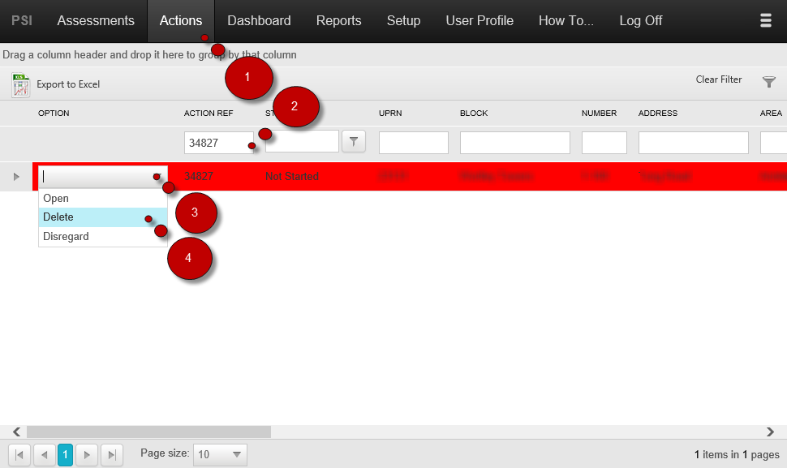This screenshot has width=787, height=468.
Task: Sort by the ACTION REF column header
Action: click(x=209, y=114)
